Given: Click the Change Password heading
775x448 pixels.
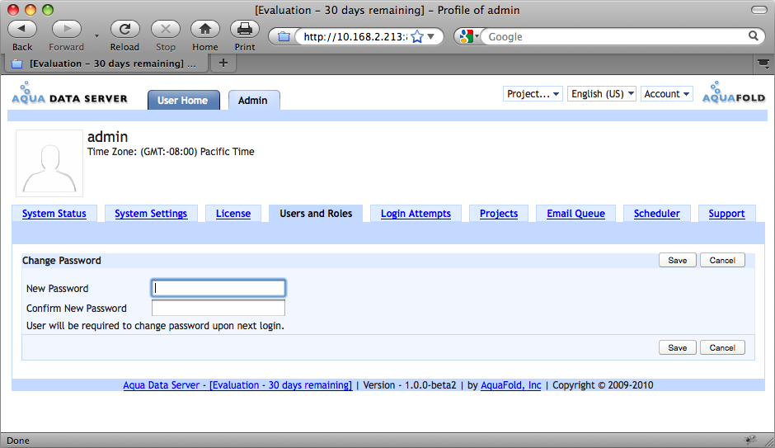Looking at the screenshot, I should [62, 261].
